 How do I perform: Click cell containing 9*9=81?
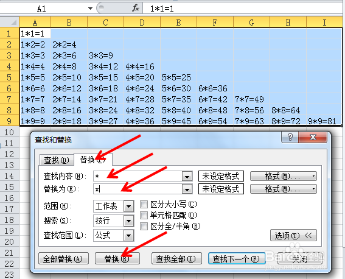point(324,121)
